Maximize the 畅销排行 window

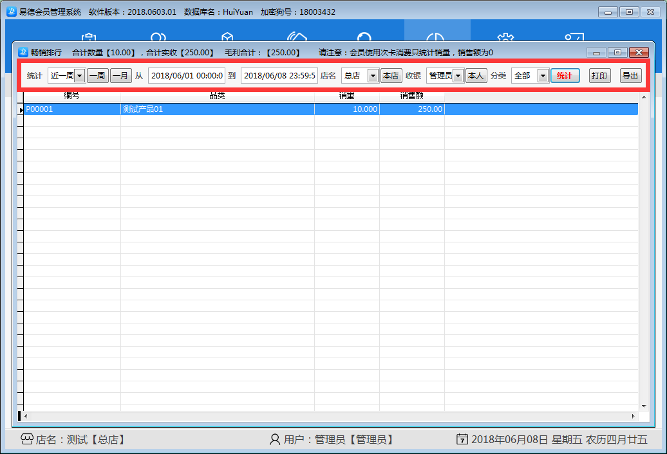617,53
